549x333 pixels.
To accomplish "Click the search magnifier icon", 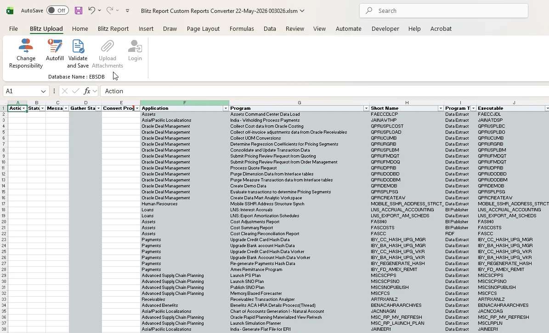I will point(369,11).
